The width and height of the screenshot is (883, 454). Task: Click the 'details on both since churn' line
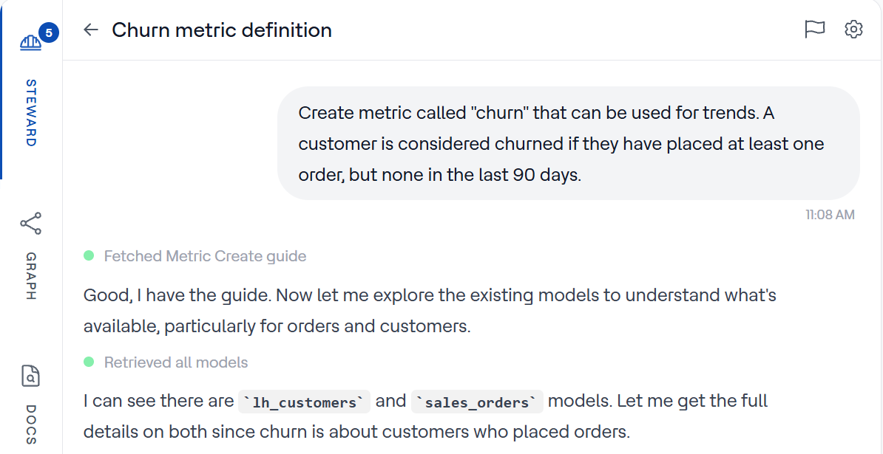coord(356,432)
